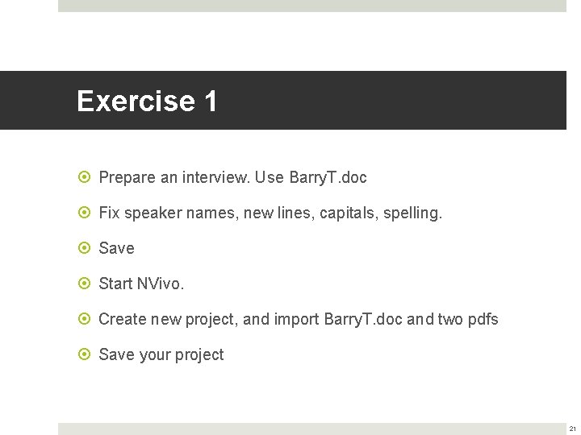The image size is (581, 435).
Task: Click the light gray footer bar
Action: pos(312,429)
